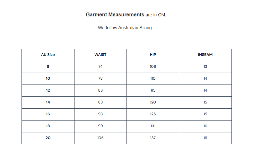Select the size 10 row label

click(48, 78)
